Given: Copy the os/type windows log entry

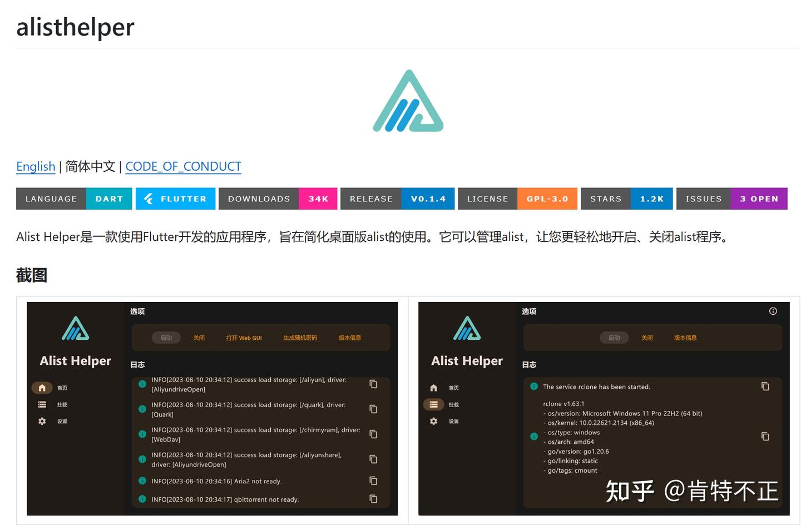Looking at the screenshot, I should click(765, 436).
